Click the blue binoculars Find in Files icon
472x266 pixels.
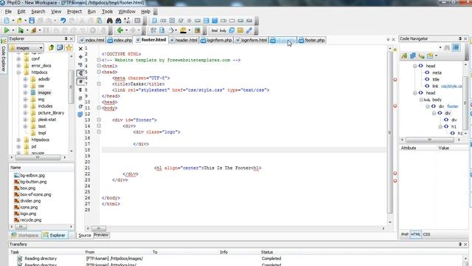pyautogui.click(x=118, y=21)
